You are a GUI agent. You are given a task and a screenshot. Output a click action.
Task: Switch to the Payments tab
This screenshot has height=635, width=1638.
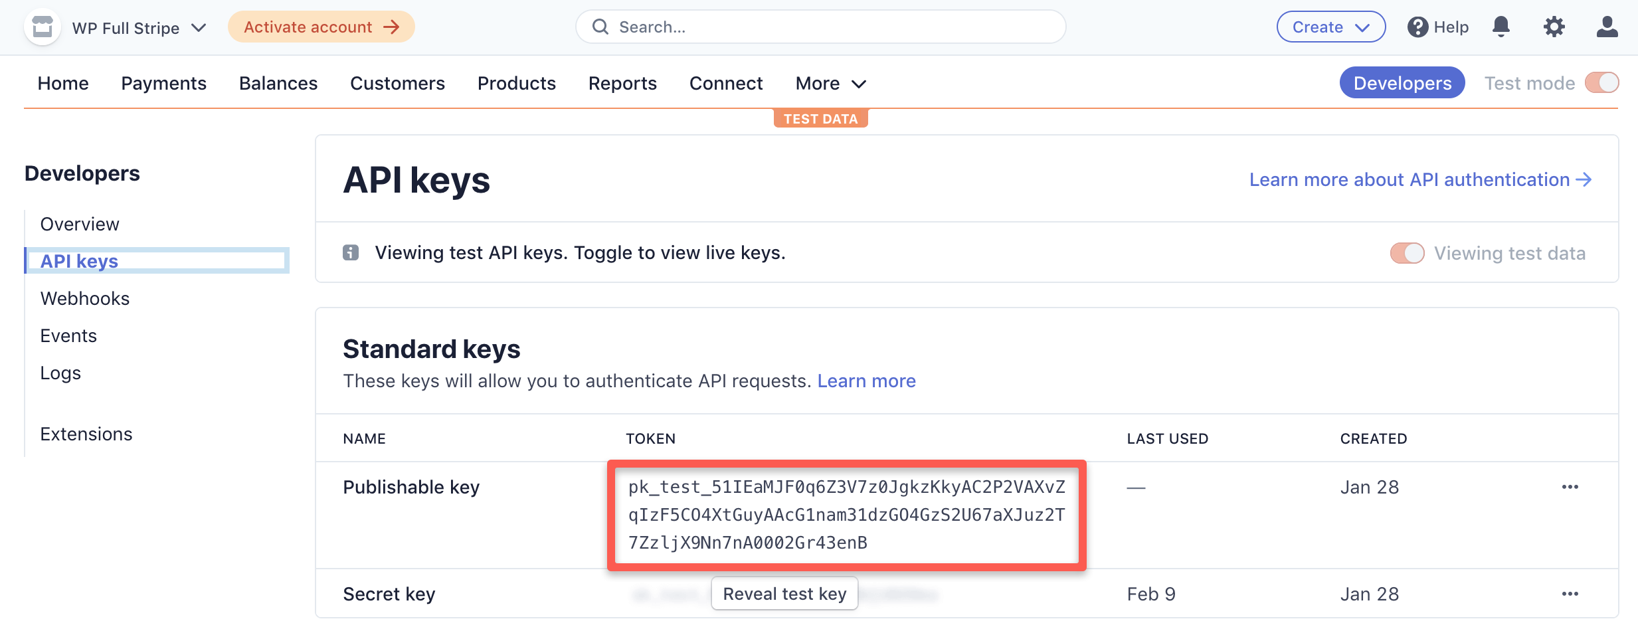(163, 83)
